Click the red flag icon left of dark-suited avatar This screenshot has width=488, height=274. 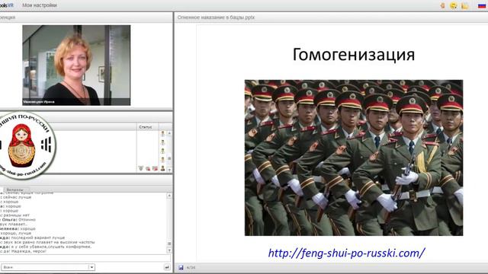click(x=155, y=168)
